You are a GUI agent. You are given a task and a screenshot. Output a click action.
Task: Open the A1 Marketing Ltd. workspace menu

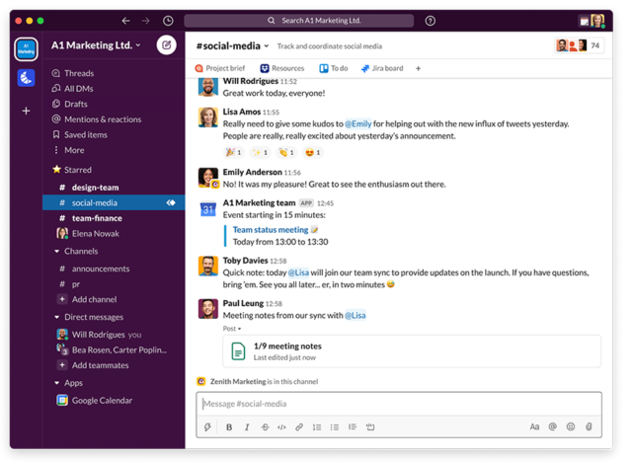pos(96,45)
